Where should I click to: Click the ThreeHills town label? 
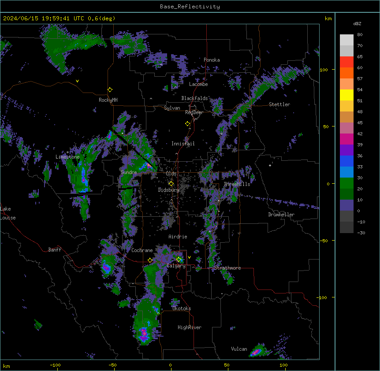(237, 184)
